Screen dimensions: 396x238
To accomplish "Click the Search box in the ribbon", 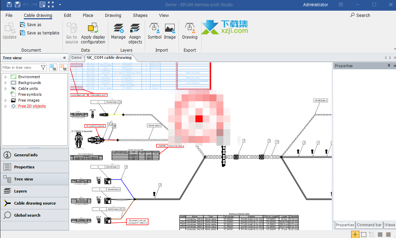I will coord(360,15).
